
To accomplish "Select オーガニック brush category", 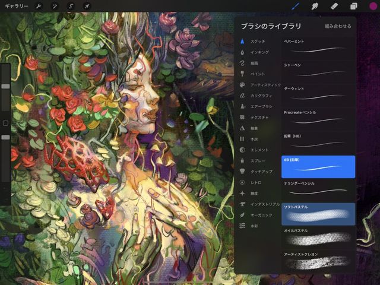I will pyautogui.click(x=261, y=215).
